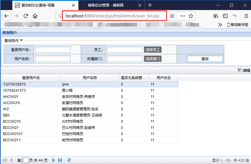The width and height of the screenshot is (251, 164).
Task: Toggle the sidebar view icon
Action: pyautogui.click(x=225, y=16)
